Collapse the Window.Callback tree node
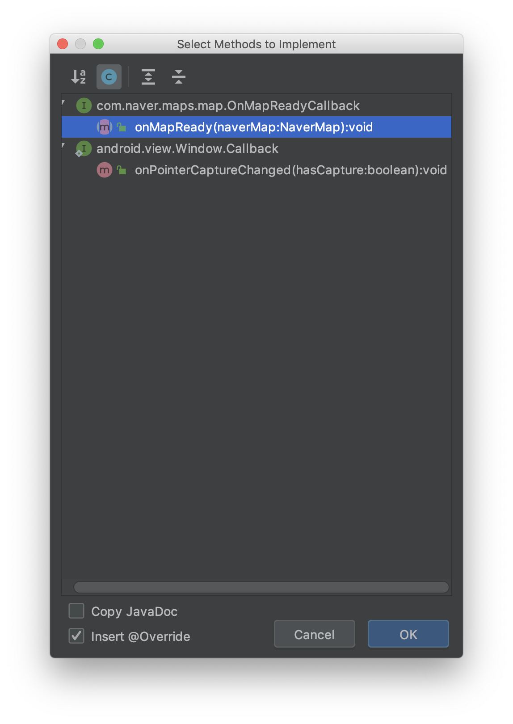This screenshot has width=513, height=724. pyautogui.click(x=63, y=146)
